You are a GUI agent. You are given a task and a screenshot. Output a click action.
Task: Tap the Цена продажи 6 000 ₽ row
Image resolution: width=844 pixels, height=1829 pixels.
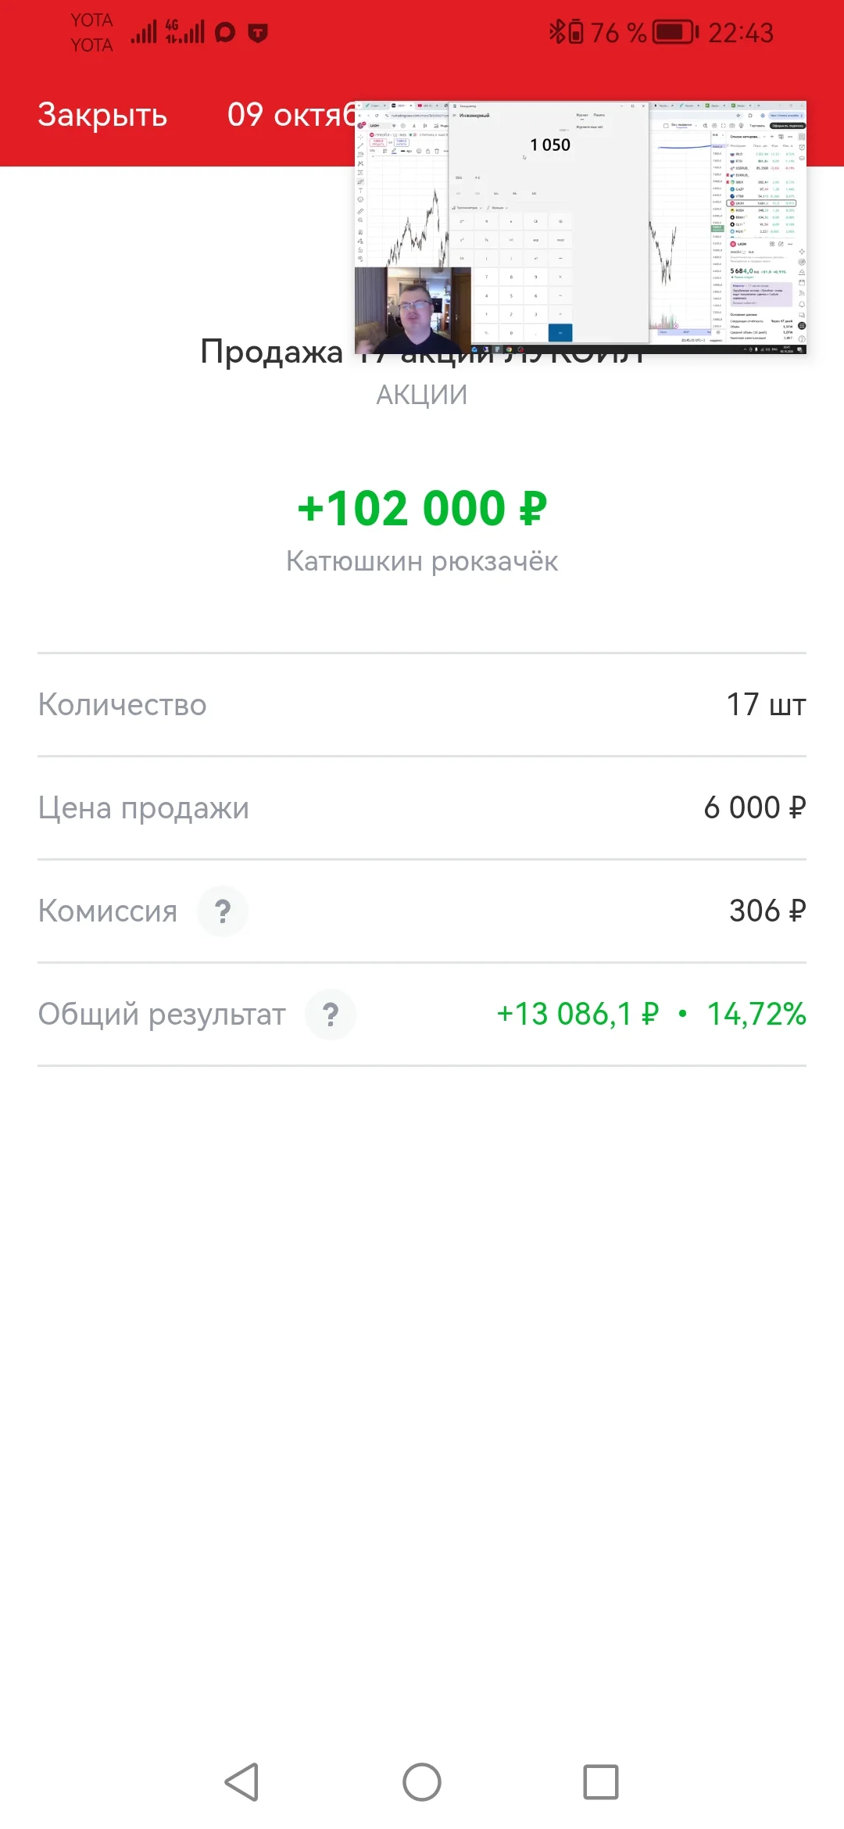click(x=422, y=808)
